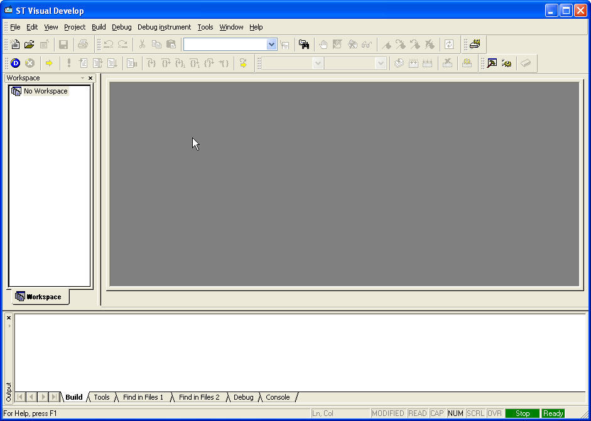This screenshot has width=591, height=421.
Task: Switch to the Debug output tab
Action: tap(244, 397)
